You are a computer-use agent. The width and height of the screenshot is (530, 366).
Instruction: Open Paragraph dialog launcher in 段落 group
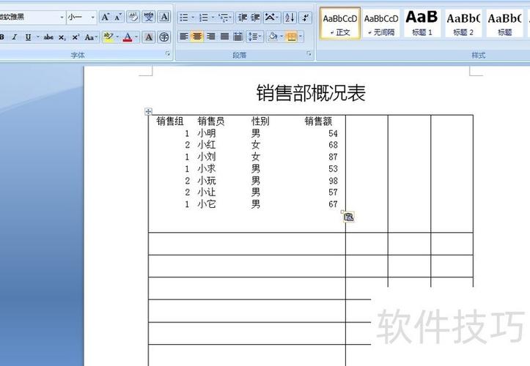[x=309, y=53]
